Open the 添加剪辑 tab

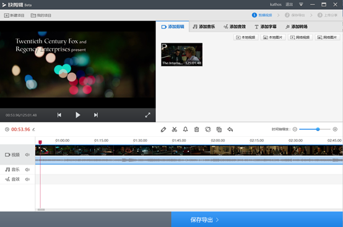click(x=173, y=27)
